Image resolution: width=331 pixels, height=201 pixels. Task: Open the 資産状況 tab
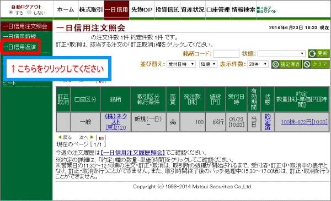pos(193,10)
